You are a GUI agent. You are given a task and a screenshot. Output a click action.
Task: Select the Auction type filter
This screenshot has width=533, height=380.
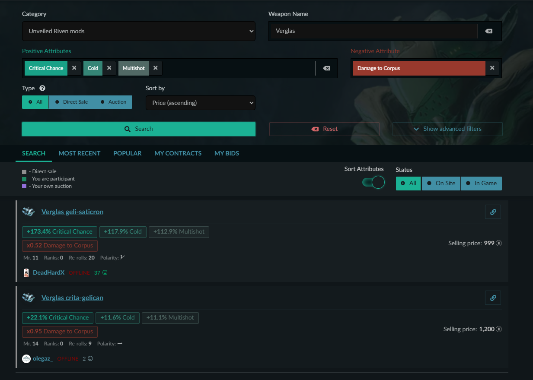coord(113,102)
